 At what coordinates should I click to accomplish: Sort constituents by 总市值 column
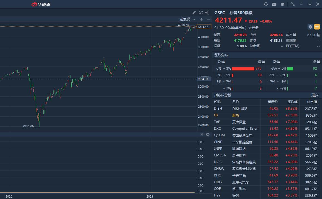[x=312, y=102]
